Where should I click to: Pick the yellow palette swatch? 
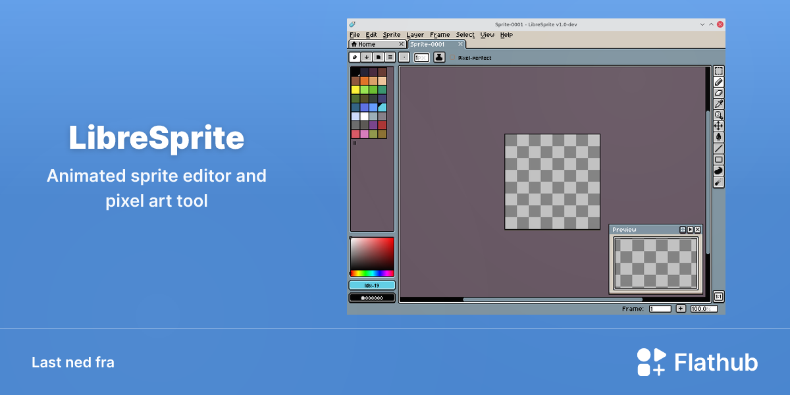tap(355, 90)
